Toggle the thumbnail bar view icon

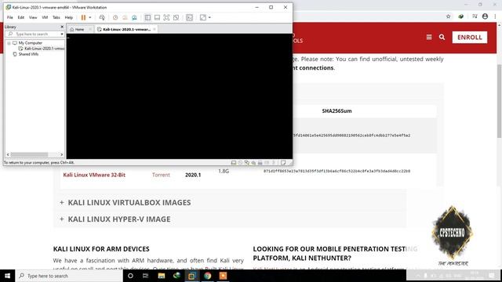point(157,17)
